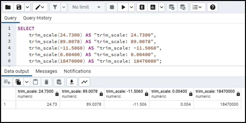Expand the No limit rows dropdown
246x123 pixels.
click(87, 7)
